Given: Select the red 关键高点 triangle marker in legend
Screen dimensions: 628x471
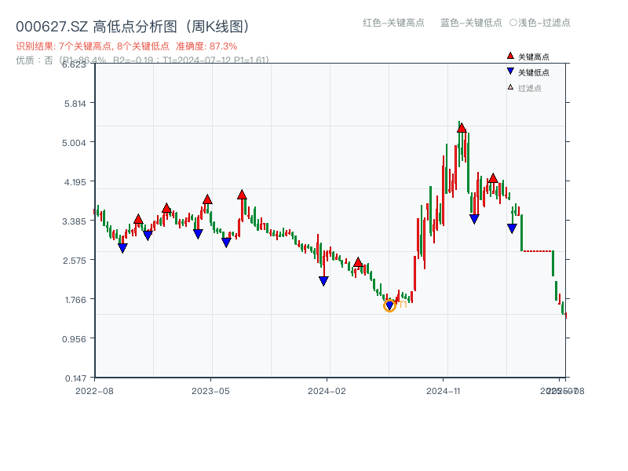Looking at the screenshot, I should pos(509,55).
